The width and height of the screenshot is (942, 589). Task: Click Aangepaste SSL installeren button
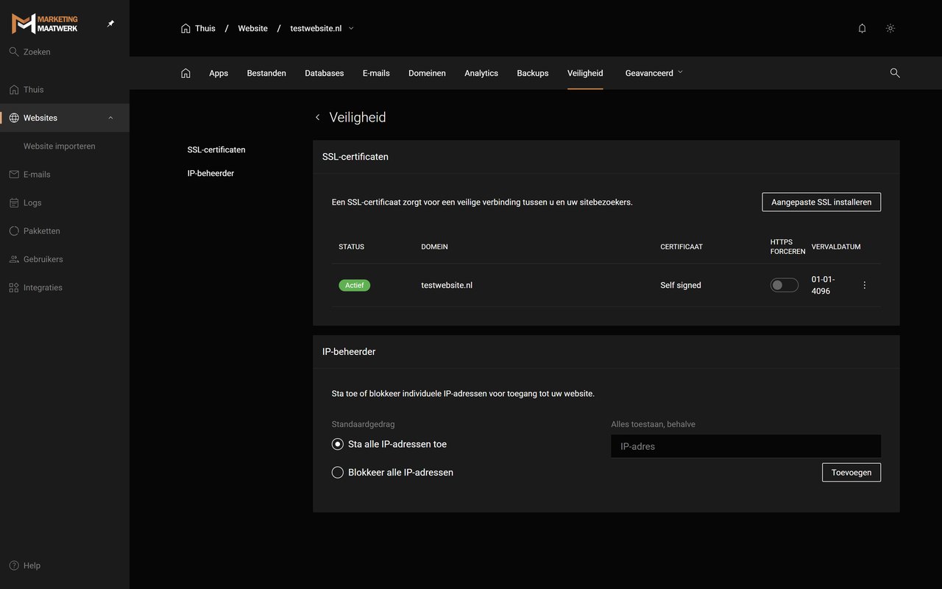click(x=821, y=202)
